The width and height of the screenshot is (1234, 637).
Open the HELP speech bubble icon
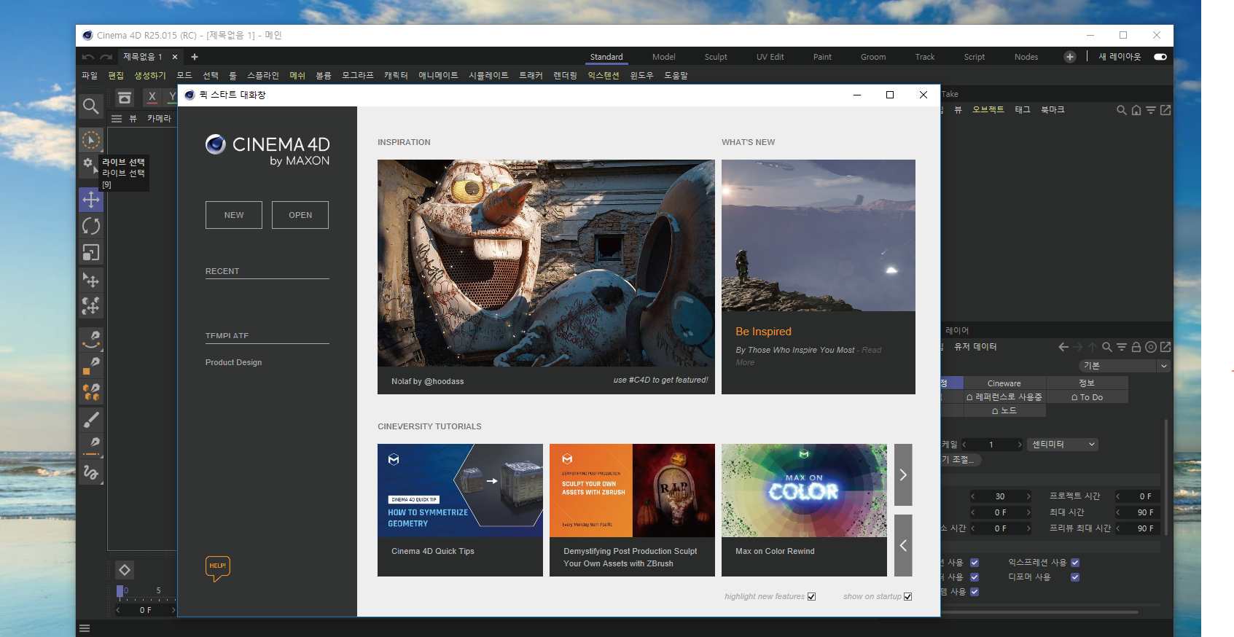tap(218, 568)
